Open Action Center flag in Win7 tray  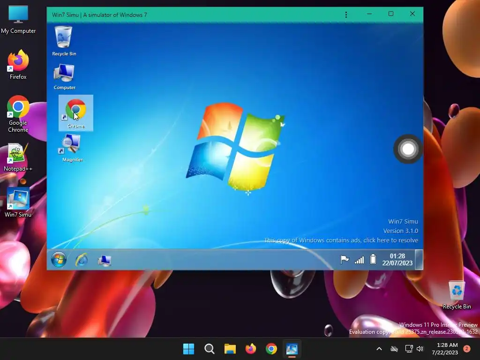345,259
